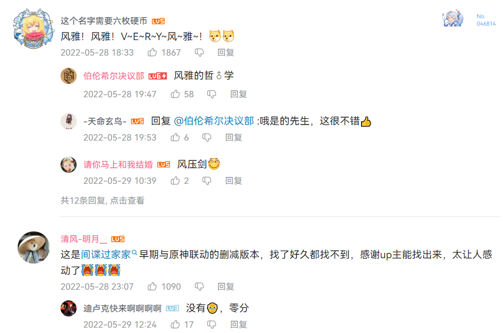
Task: Dislike the 风雅 top comment
Action: tap(199, 52)
